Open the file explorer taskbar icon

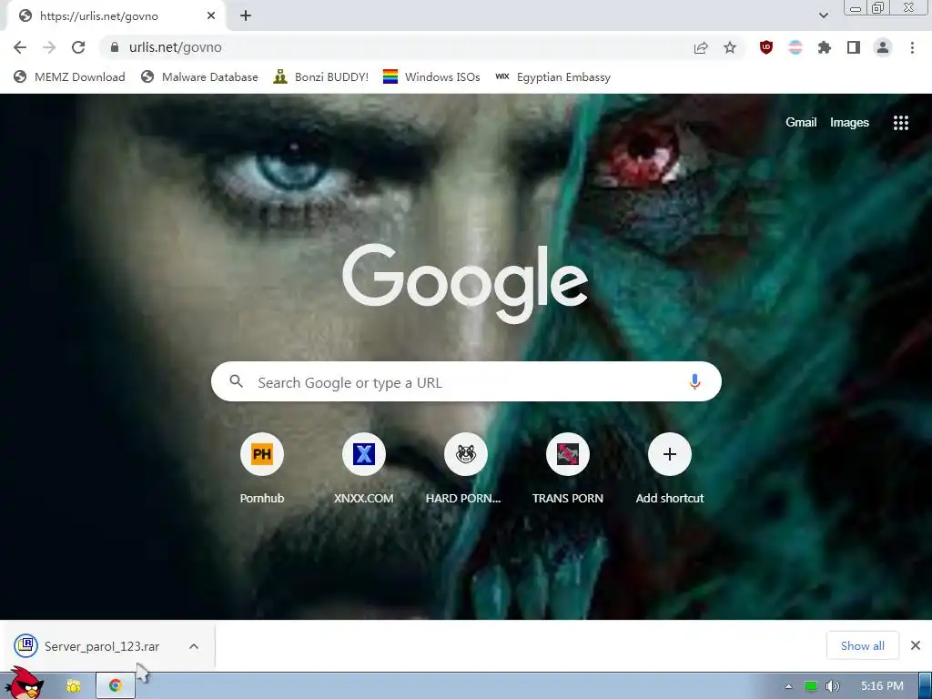coord(74,686)
